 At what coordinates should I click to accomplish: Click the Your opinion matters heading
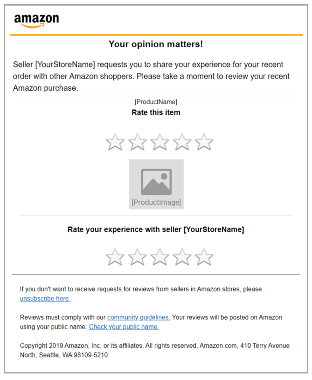(x=156, y=44)
